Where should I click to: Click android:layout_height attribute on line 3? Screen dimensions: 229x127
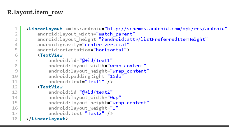tap(66, 39)
